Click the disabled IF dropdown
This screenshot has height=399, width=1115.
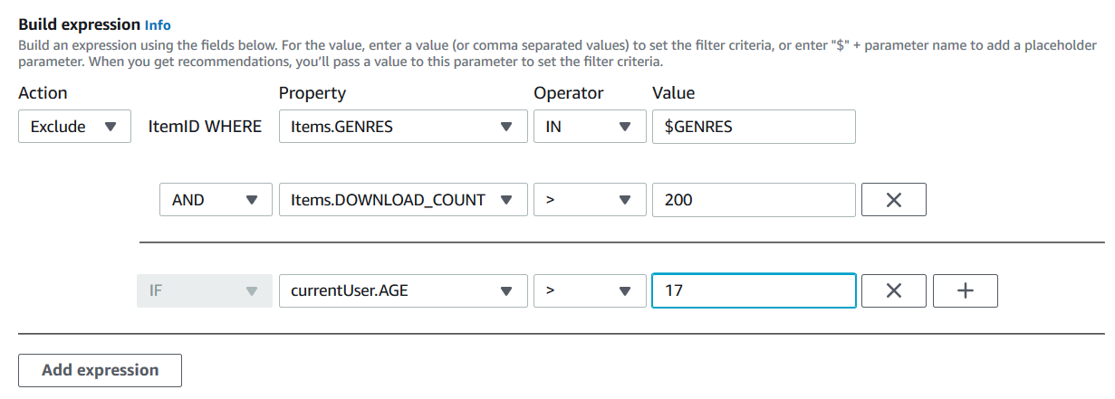click(x=204, y=291)
